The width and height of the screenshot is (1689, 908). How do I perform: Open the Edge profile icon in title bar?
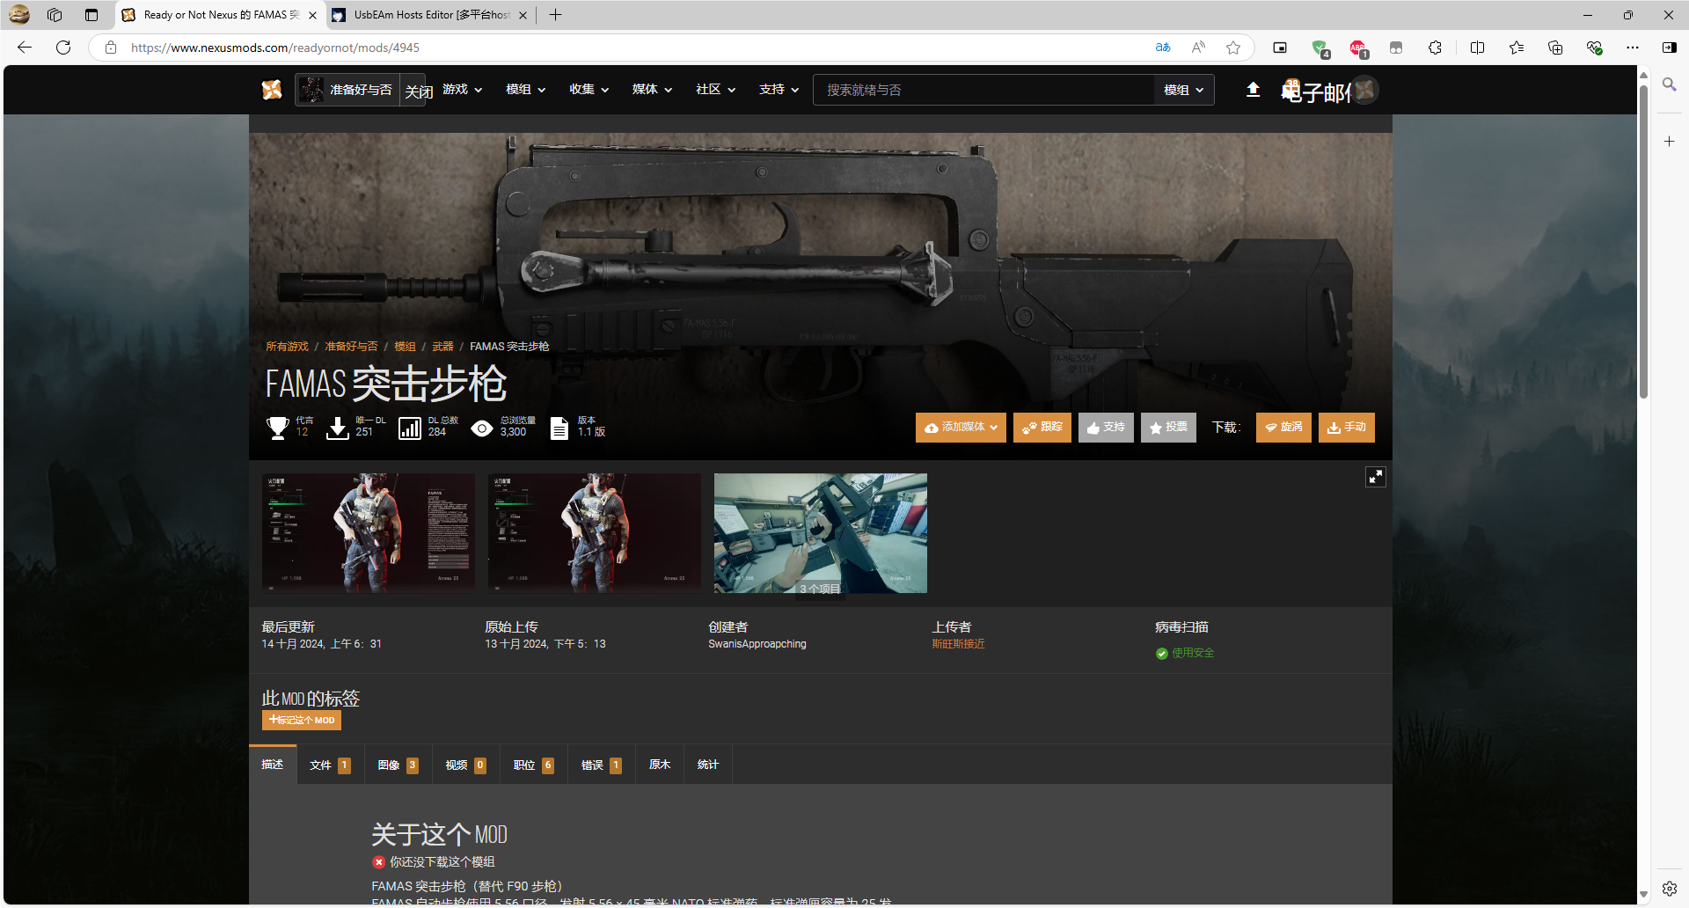click(19, 15)
